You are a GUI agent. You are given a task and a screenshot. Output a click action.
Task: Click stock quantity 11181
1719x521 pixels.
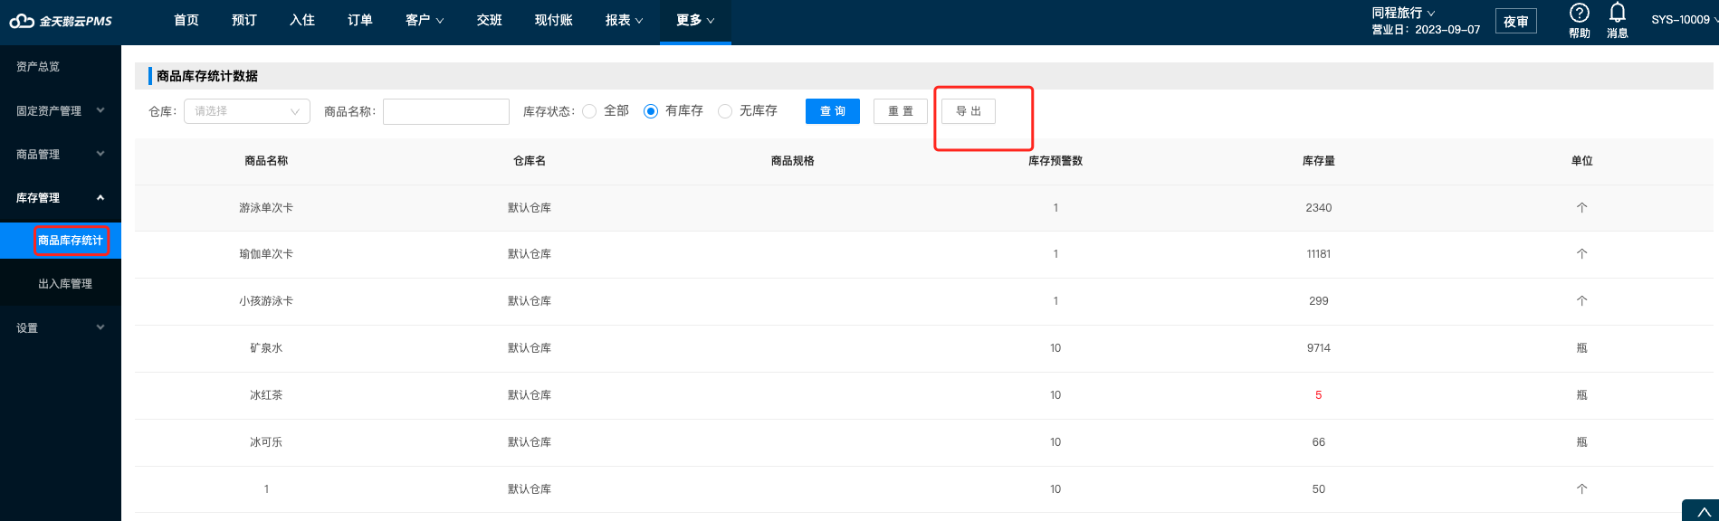[1319, 254]
